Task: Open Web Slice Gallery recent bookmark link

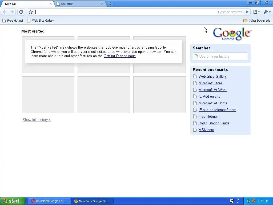Action: [212, 77]
